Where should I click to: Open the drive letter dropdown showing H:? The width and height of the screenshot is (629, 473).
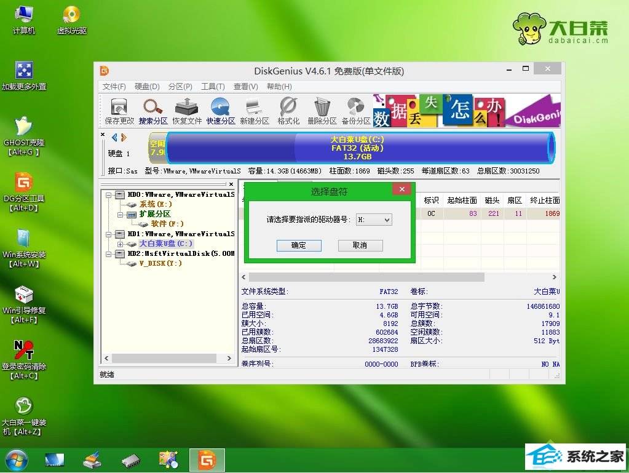click(x=373, y=220)
